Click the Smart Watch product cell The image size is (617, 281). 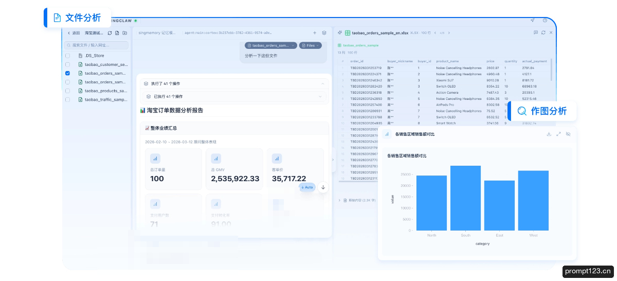446,124
